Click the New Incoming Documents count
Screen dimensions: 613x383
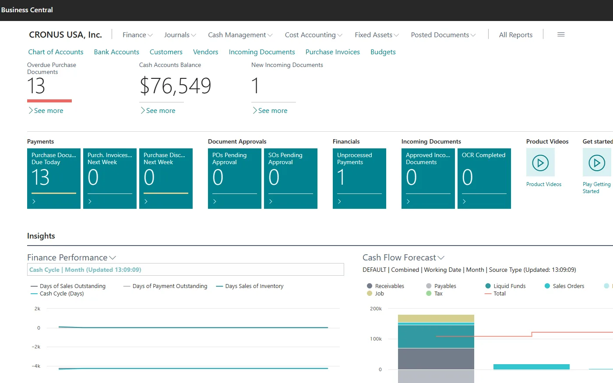point(256,86)
